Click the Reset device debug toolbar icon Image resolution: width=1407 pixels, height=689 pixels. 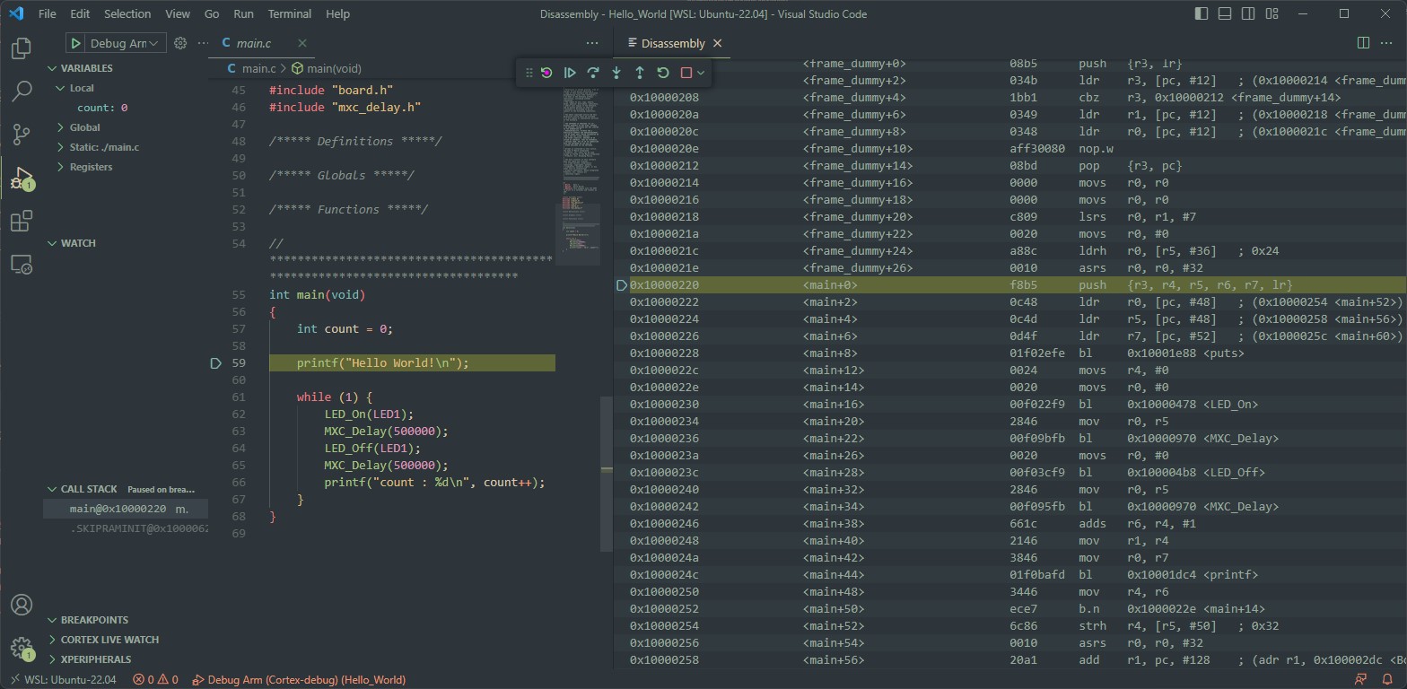(x=546, y=73)
